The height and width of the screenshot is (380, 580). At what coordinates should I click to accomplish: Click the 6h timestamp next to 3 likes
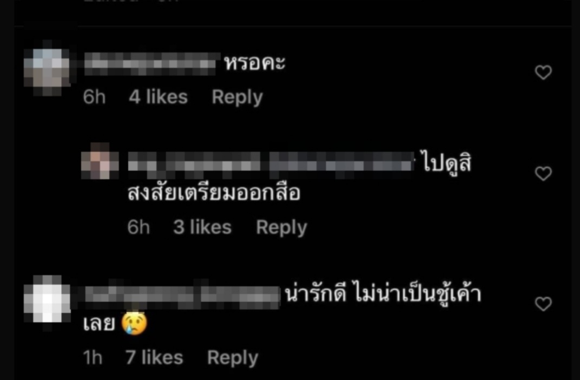click(x=139, y=227)
